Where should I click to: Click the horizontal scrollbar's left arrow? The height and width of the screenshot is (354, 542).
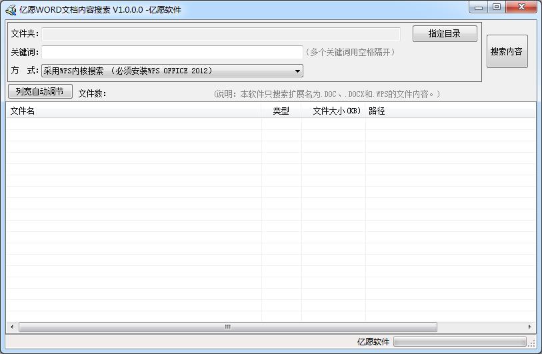[11, 327]
